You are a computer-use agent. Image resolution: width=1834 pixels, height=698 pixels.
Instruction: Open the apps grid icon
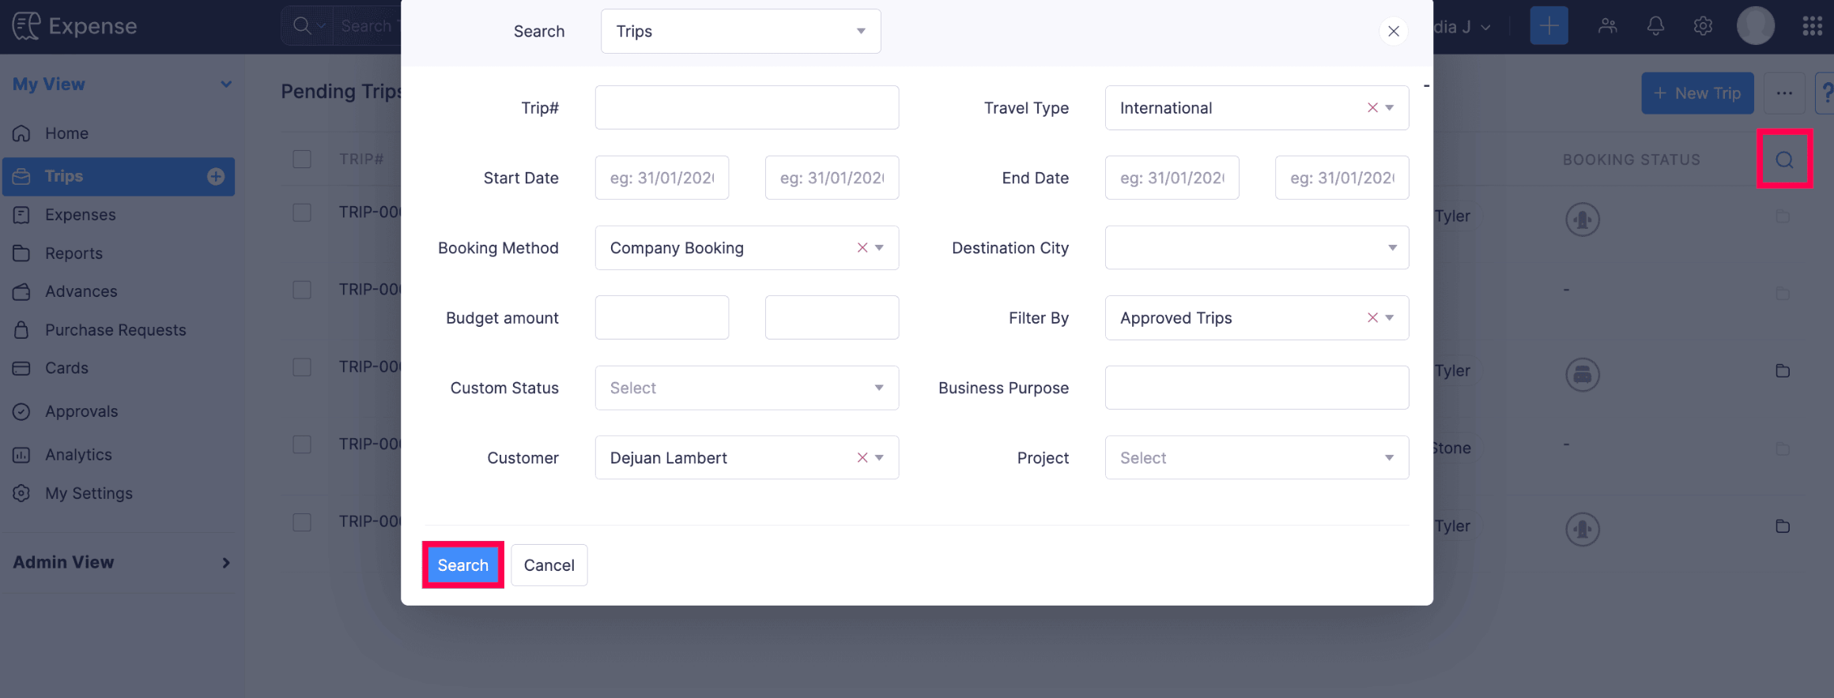(x=1812, y=26)
